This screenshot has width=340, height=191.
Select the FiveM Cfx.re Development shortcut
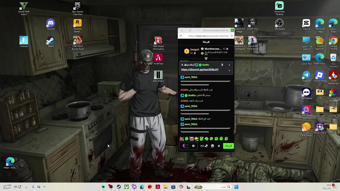[306, 130]
